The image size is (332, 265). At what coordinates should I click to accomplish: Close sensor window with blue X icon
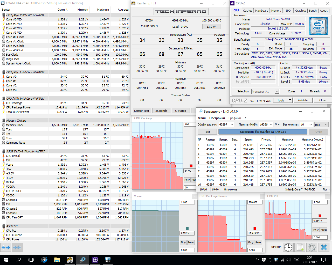point(324,247)
